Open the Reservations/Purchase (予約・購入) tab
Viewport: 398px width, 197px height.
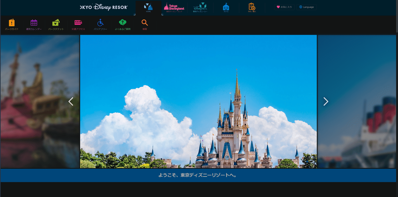(x=252, y=8)
